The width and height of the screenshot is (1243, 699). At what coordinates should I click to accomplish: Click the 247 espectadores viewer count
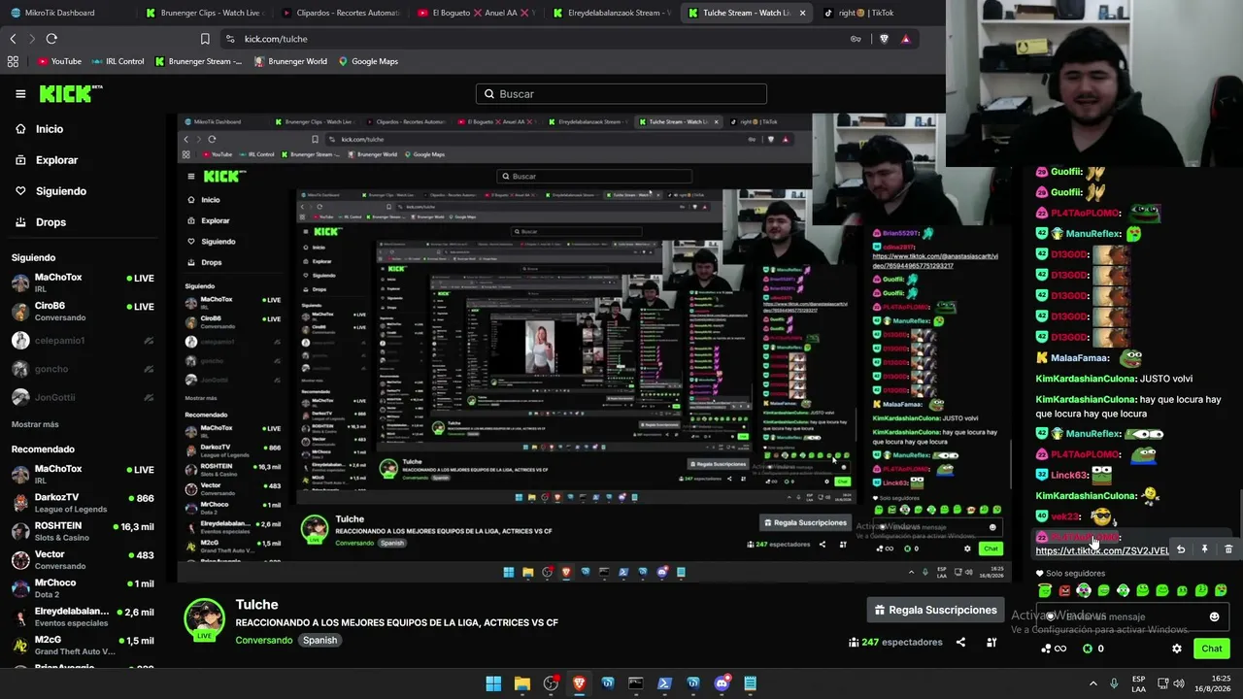tap(895, 642)
